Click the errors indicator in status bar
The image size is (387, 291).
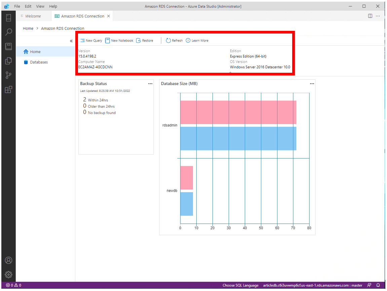click(x=13, y=285)
